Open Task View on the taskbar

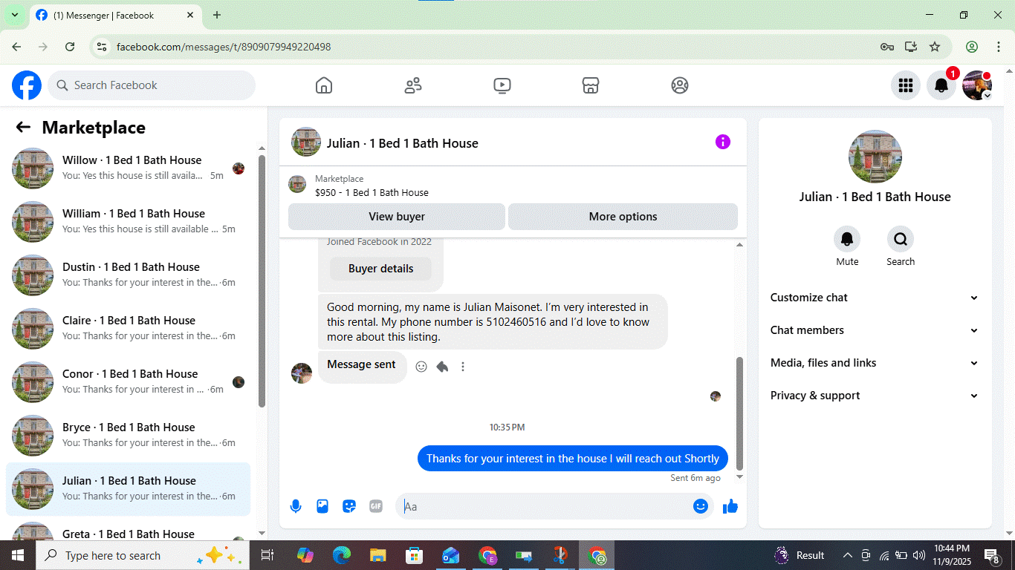coord(267,555)
